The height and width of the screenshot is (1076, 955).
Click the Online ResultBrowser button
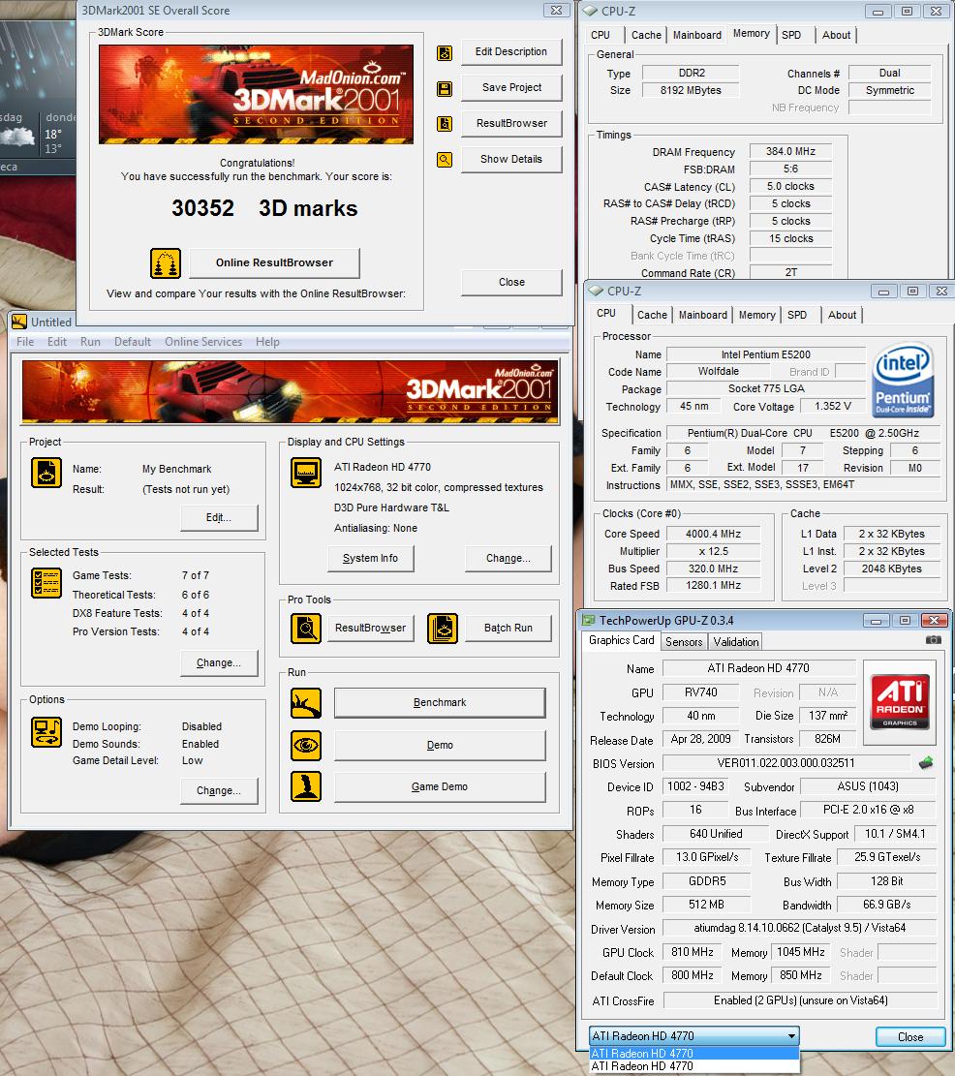tap(274, 262)
